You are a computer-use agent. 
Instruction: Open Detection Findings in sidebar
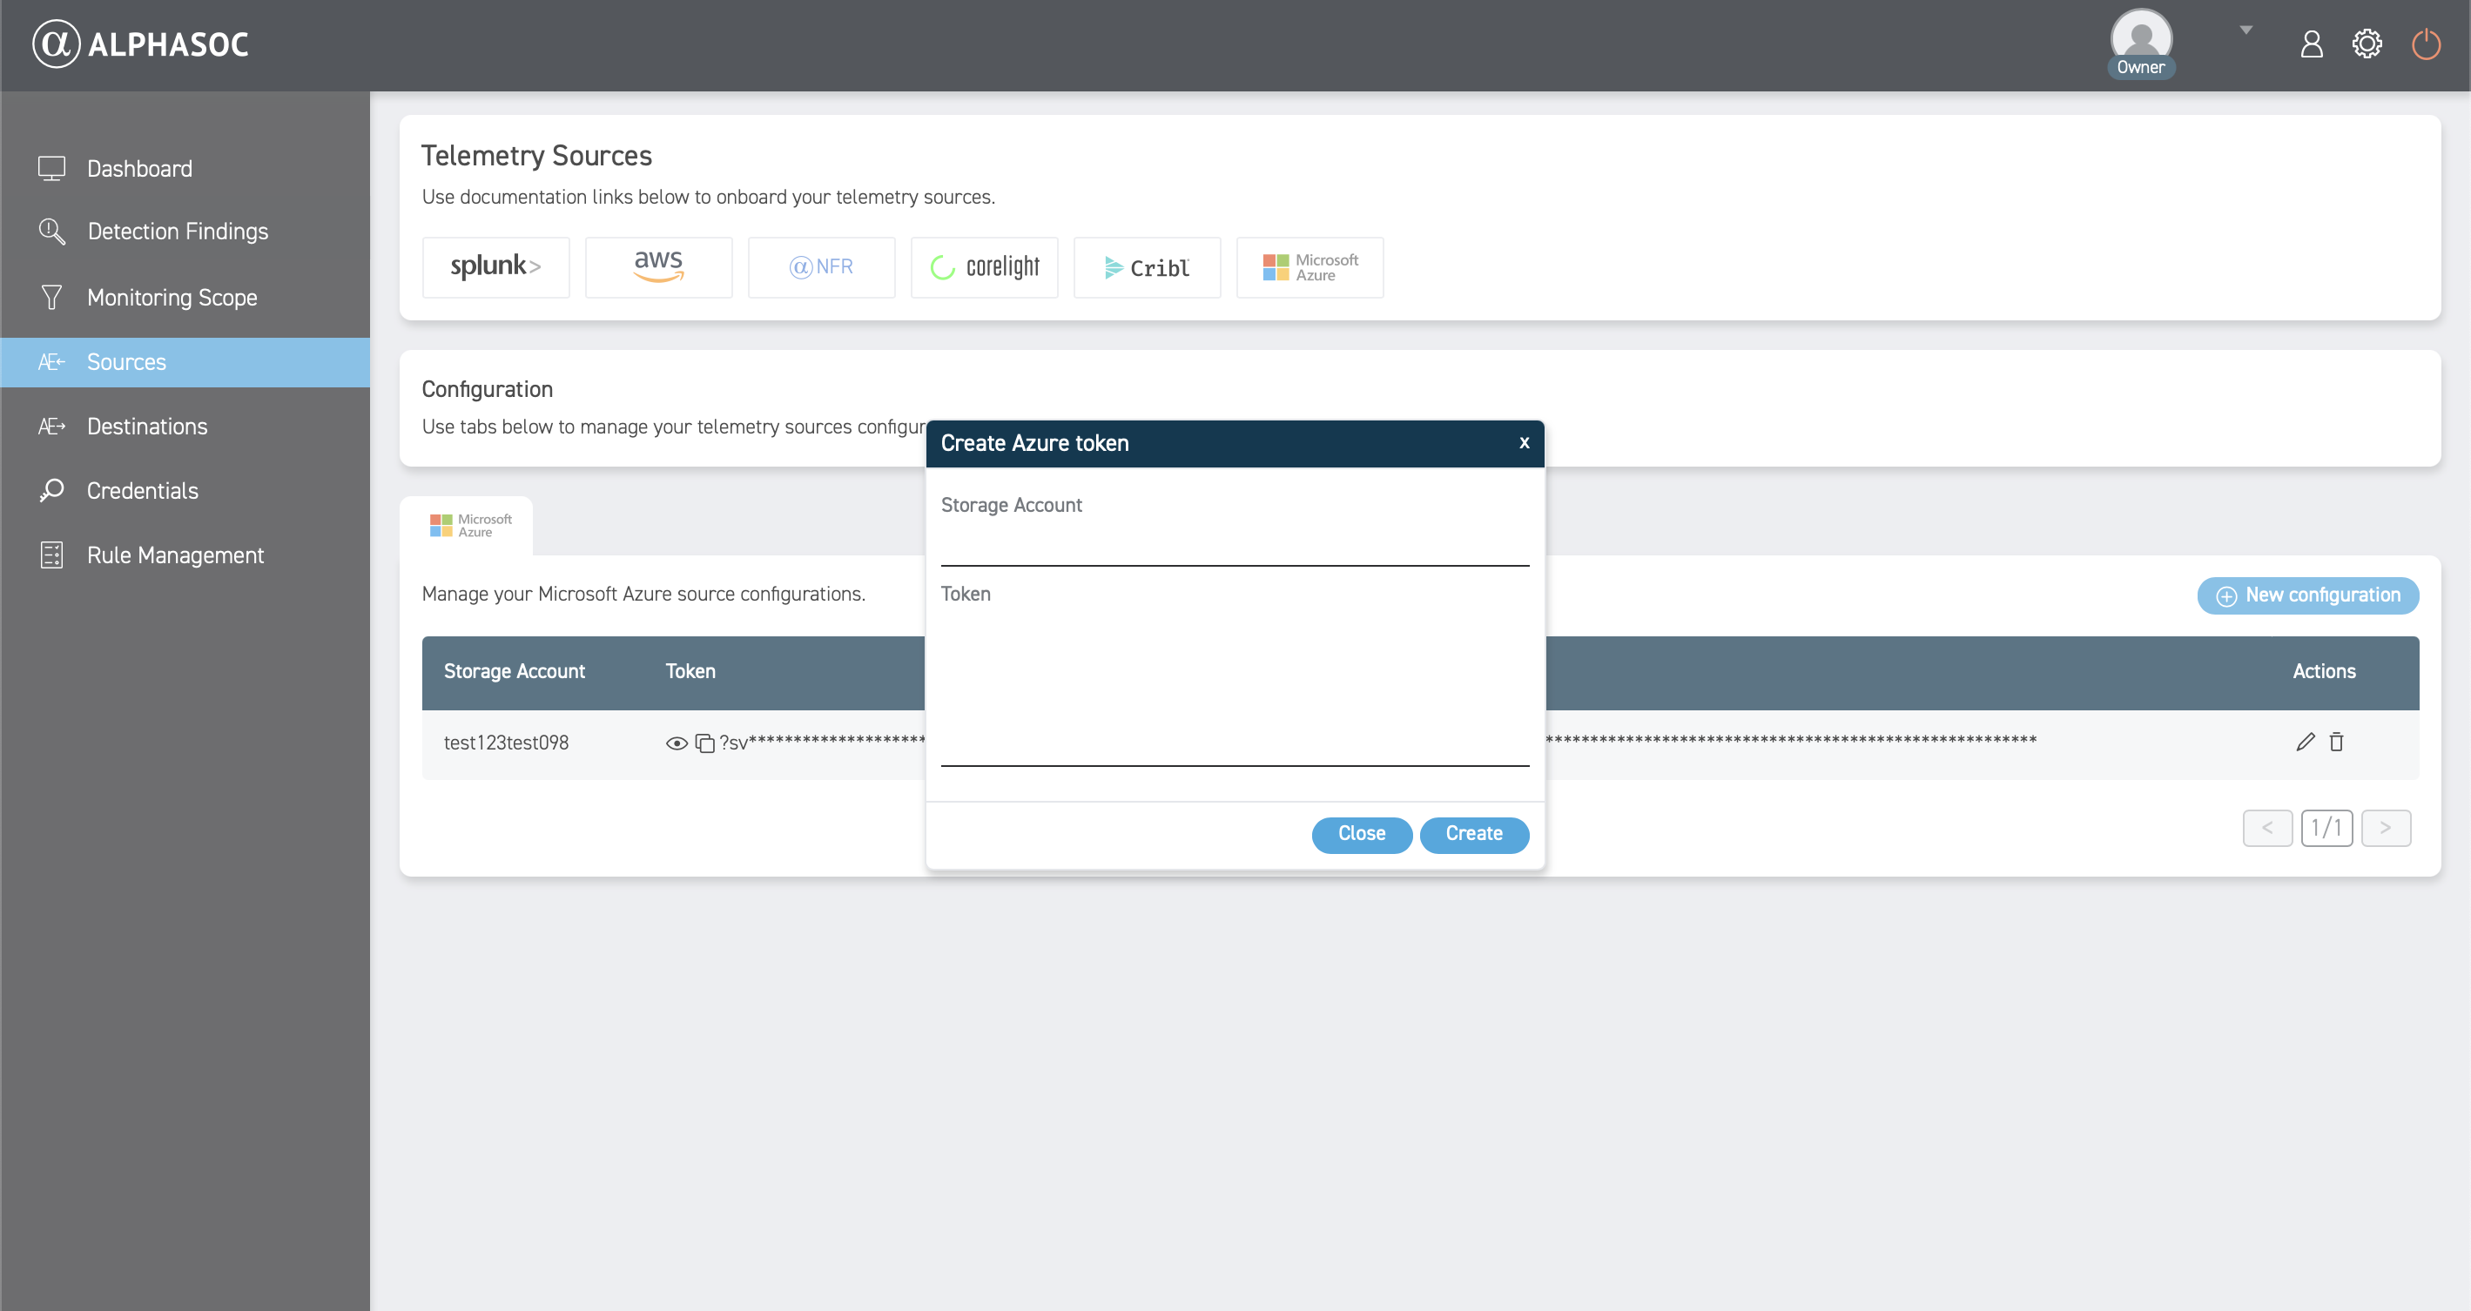coord(178,232)
